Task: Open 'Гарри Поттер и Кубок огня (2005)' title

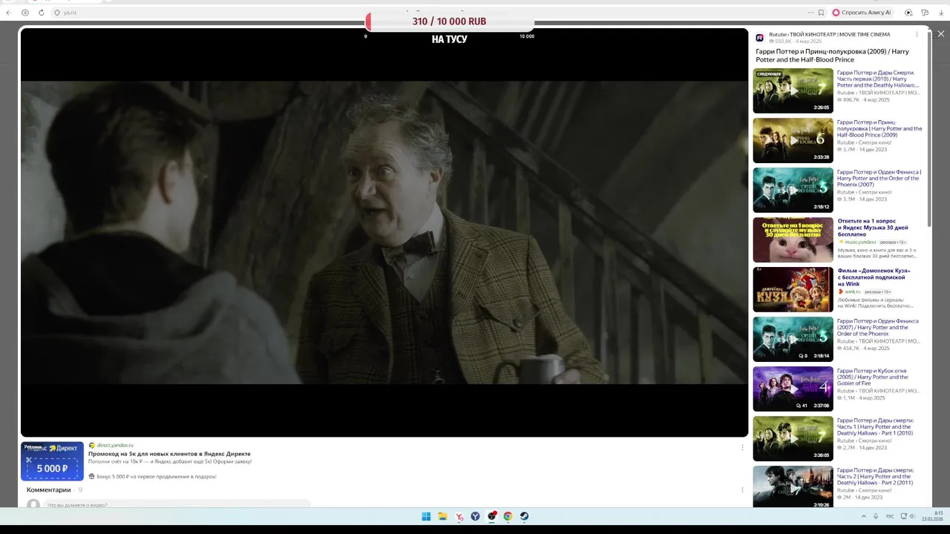Action: point(873,377)
